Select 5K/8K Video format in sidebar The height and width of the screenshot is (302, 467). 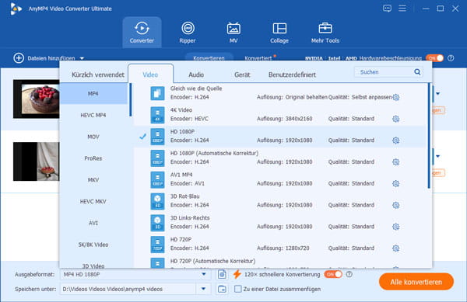93,245
